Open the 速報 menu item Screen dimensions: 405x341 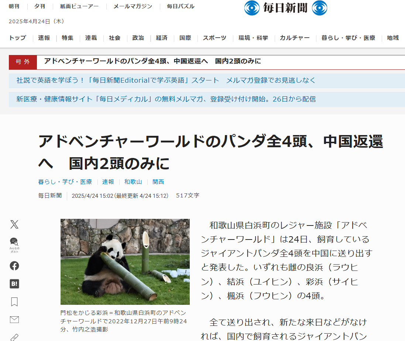point(44,38)
